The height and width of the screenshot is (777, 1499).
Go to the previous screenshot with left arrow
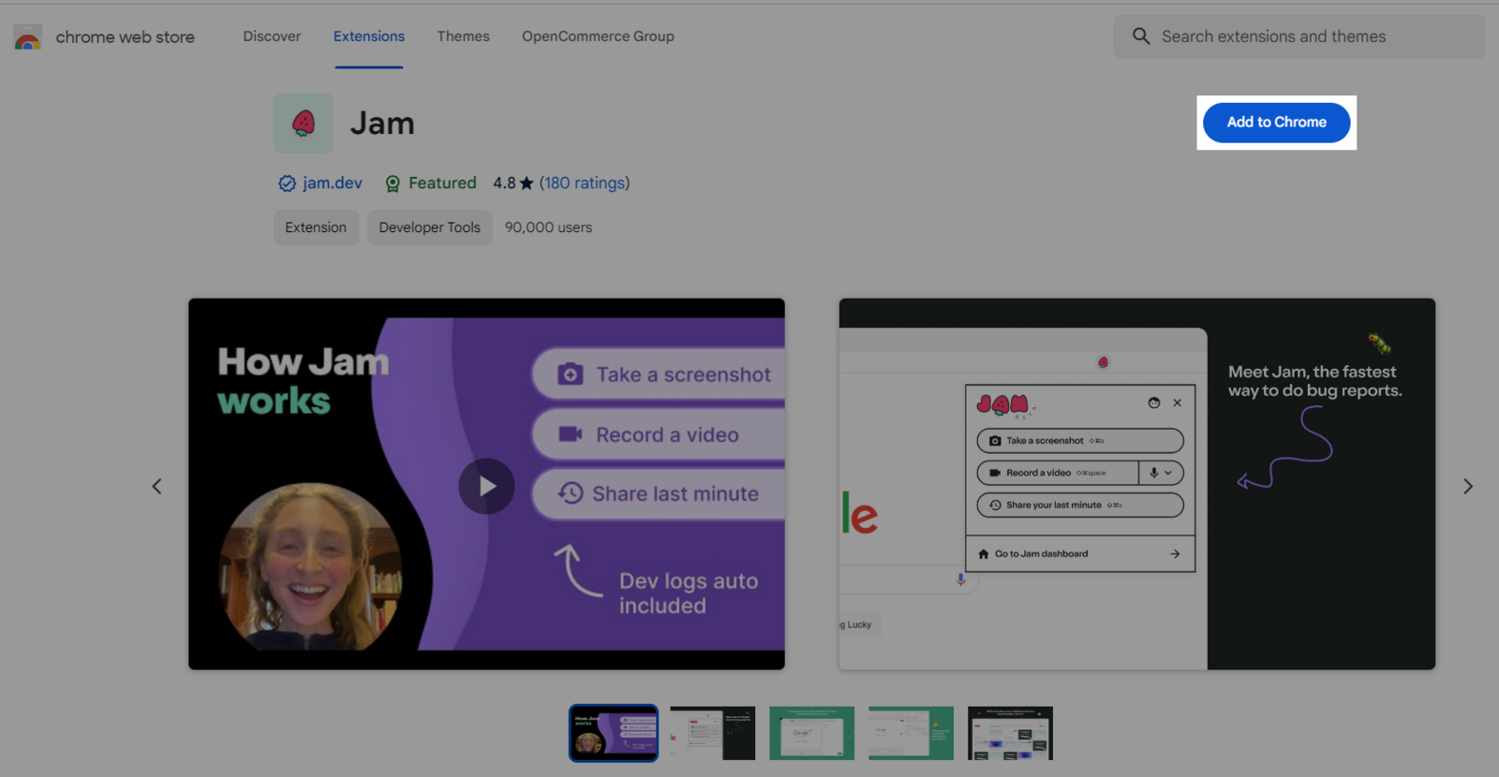[156, 486]
